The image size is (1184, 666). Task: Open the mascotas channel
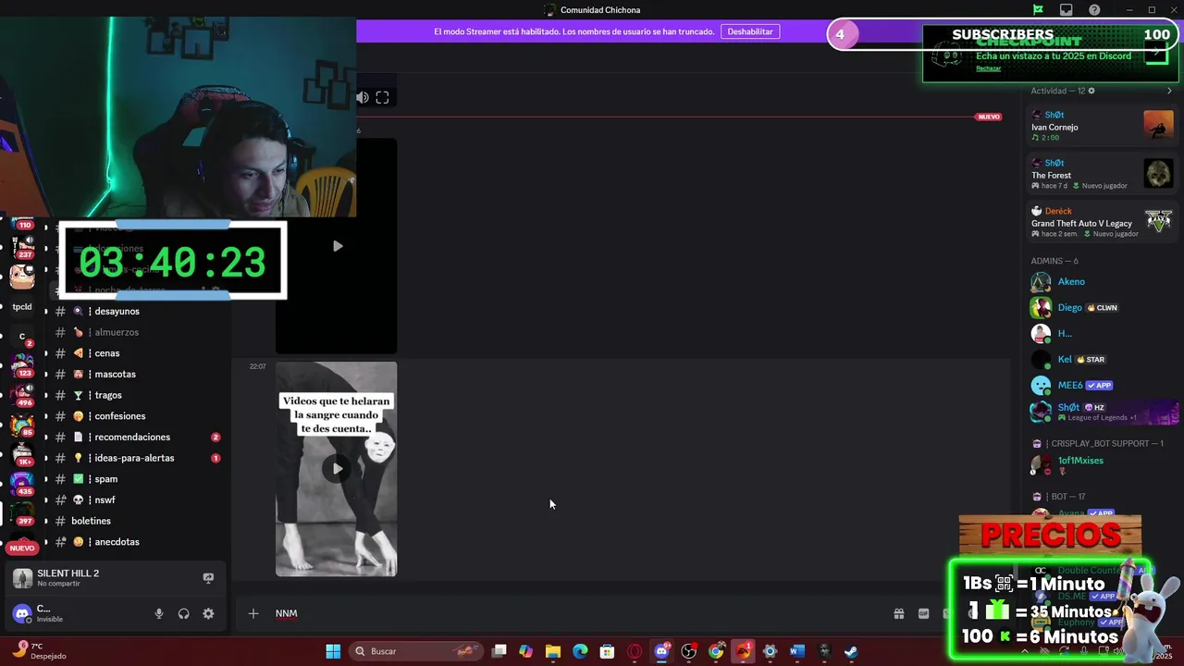(137, 375)
